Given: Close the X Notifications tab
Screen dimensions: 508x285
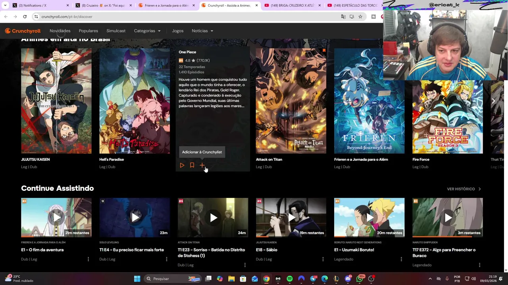Looking at the screenshot, I should click(67, 6).
